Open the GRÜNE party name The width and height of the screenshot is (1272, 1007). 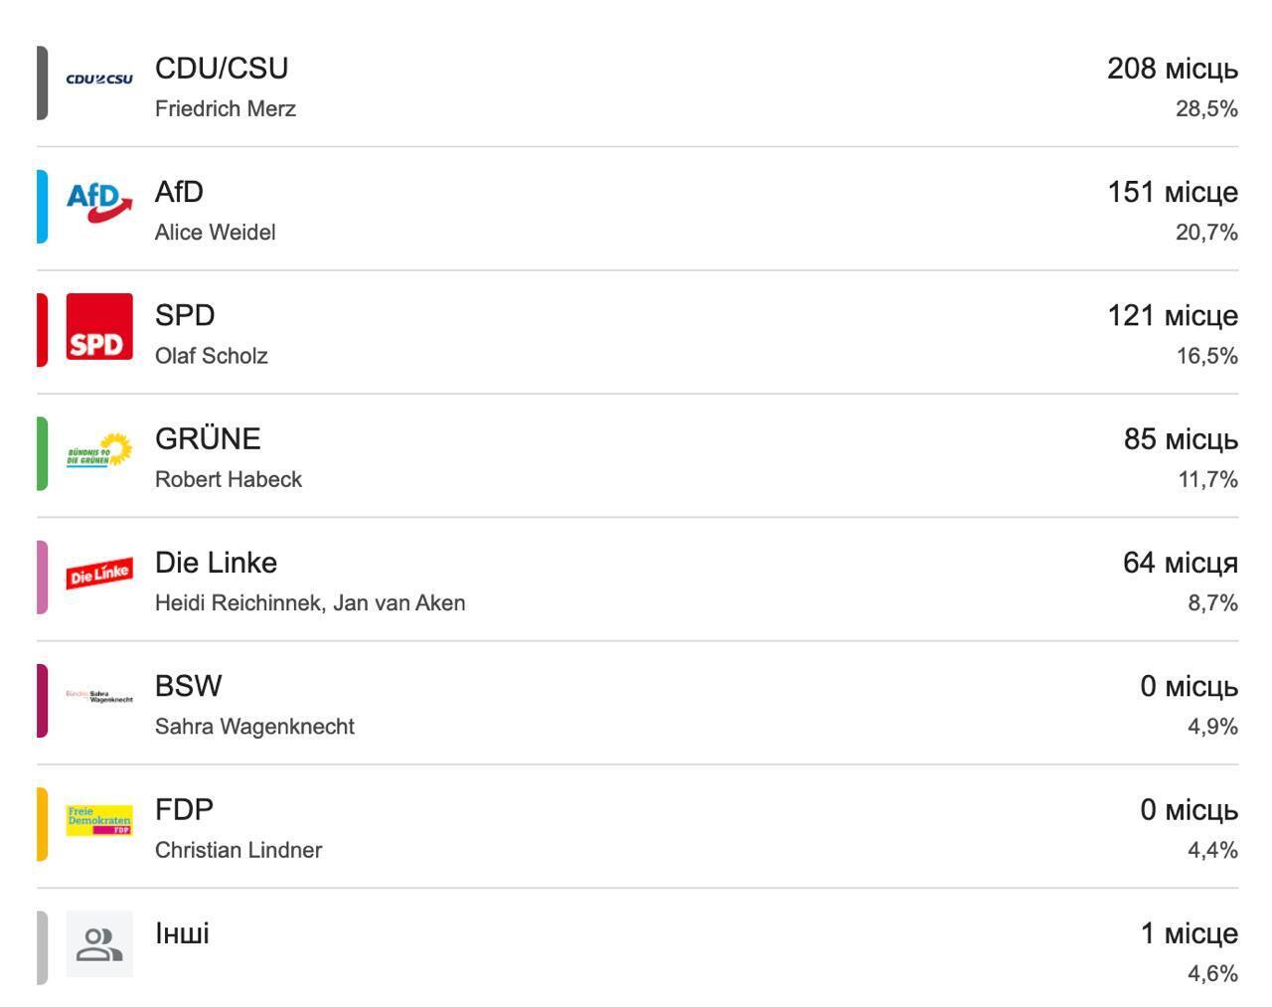[208, 438]
